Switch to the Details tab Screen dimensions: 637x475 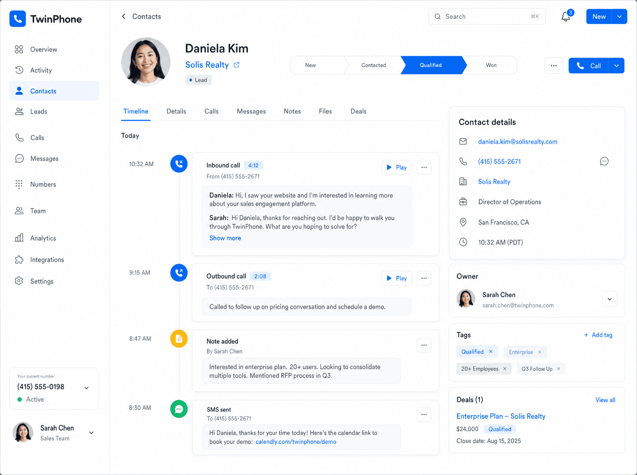(x=176, y=111)
